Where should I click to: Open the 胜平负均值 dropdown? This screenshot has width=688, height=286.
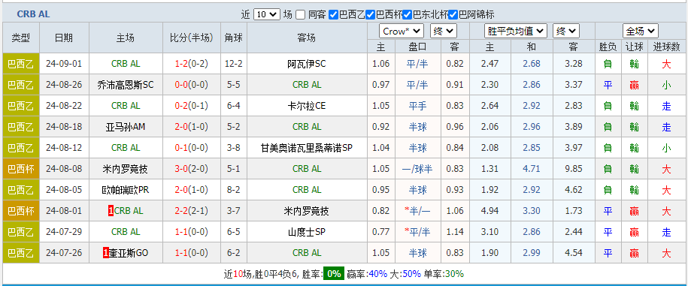516,31
